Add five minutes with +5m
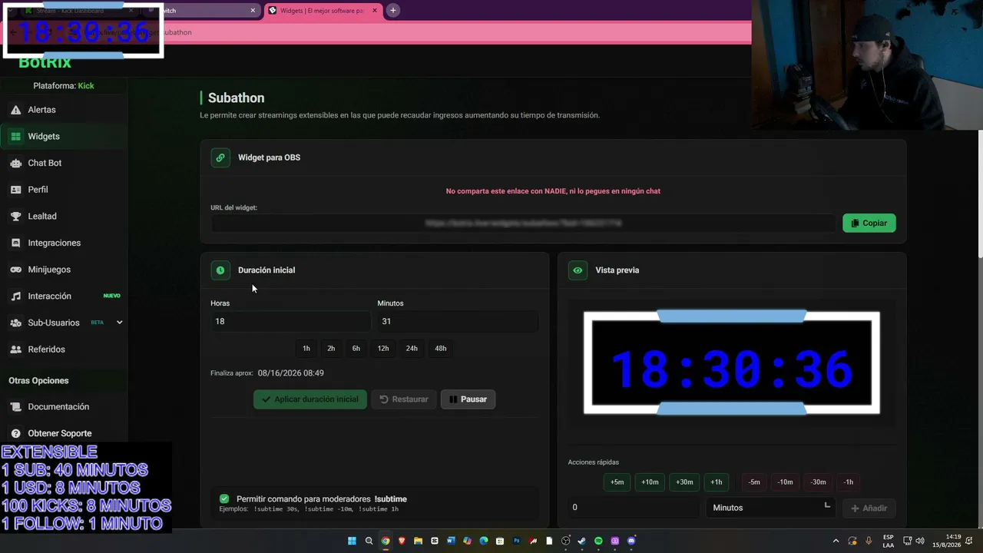Screen dimensions: 983x553 tap(617, 482)
